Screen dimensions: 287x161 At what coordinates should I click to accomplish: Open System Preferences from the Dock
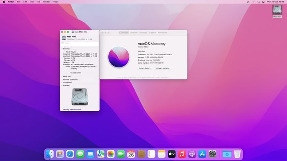tap(212, 154)
